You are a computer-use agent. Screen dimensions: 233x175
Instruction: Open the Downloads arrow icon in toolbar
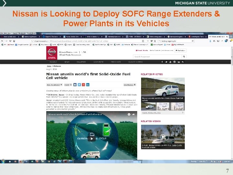tap(210, 41)
